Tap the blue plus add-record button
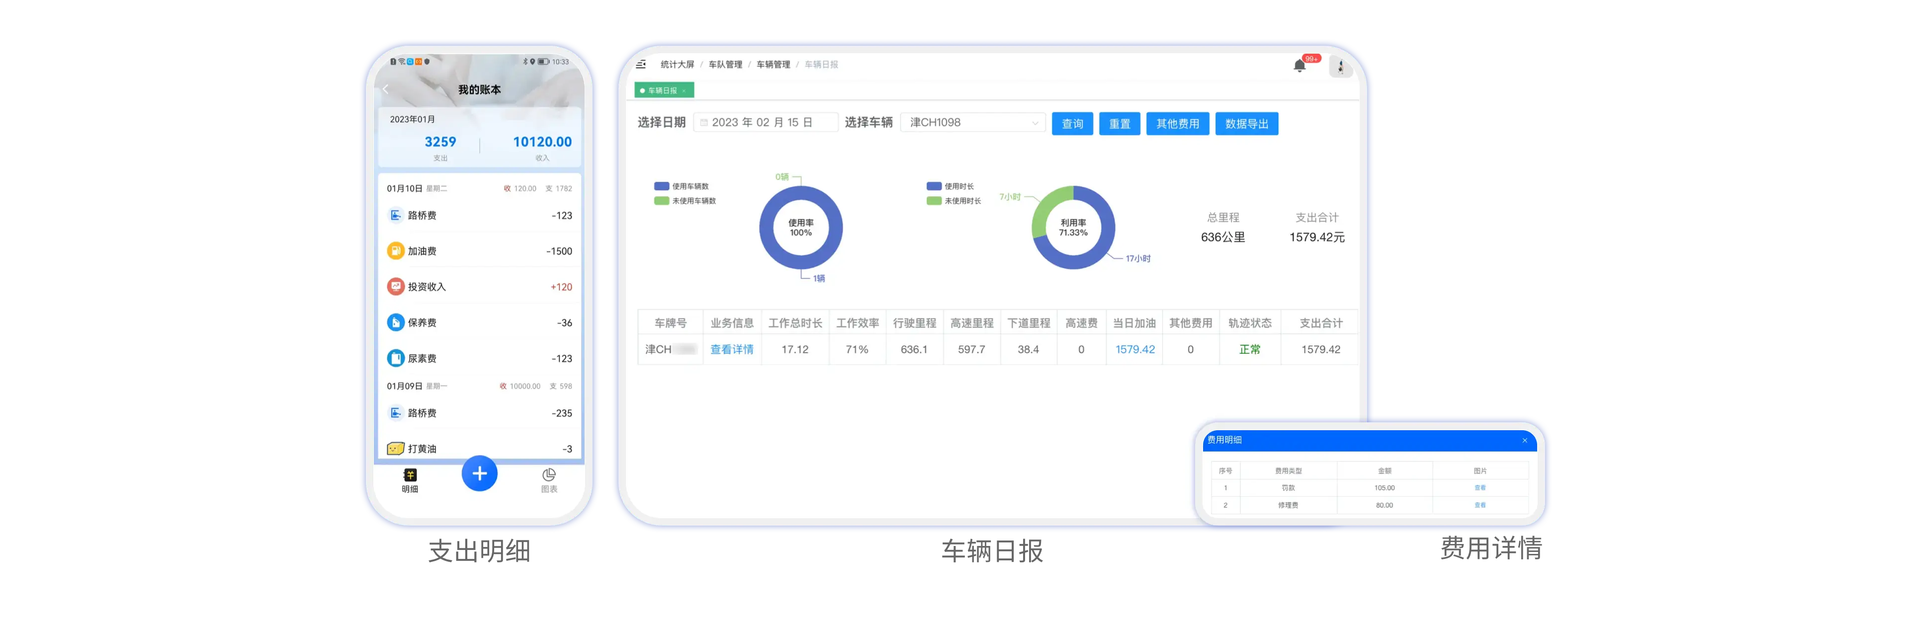The width and height of the screenshot is (1909, 617). click(479, 473)
